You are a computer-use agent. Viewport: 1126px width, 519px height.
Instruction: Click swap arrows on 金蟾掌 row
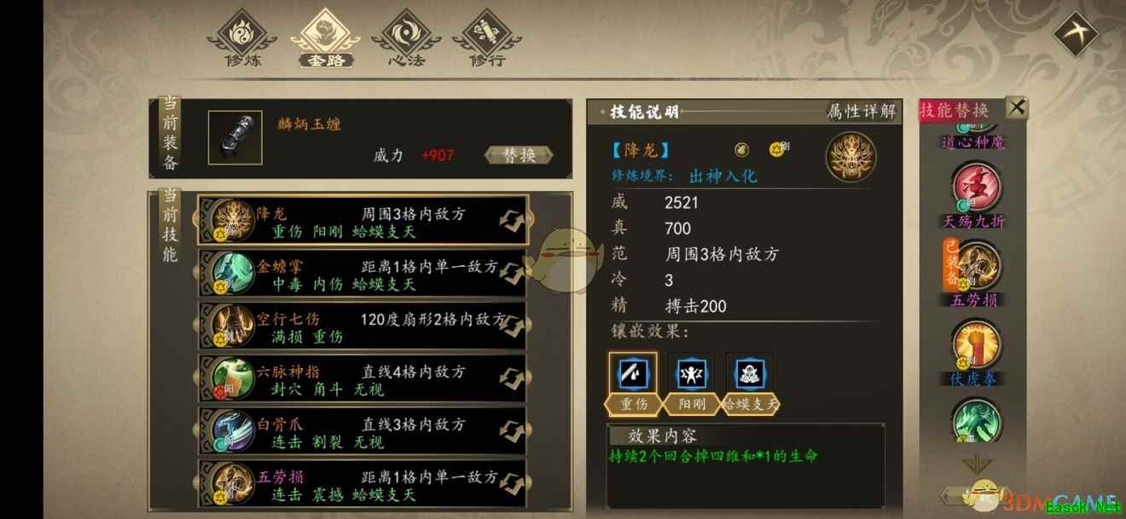tap(511, 274)
